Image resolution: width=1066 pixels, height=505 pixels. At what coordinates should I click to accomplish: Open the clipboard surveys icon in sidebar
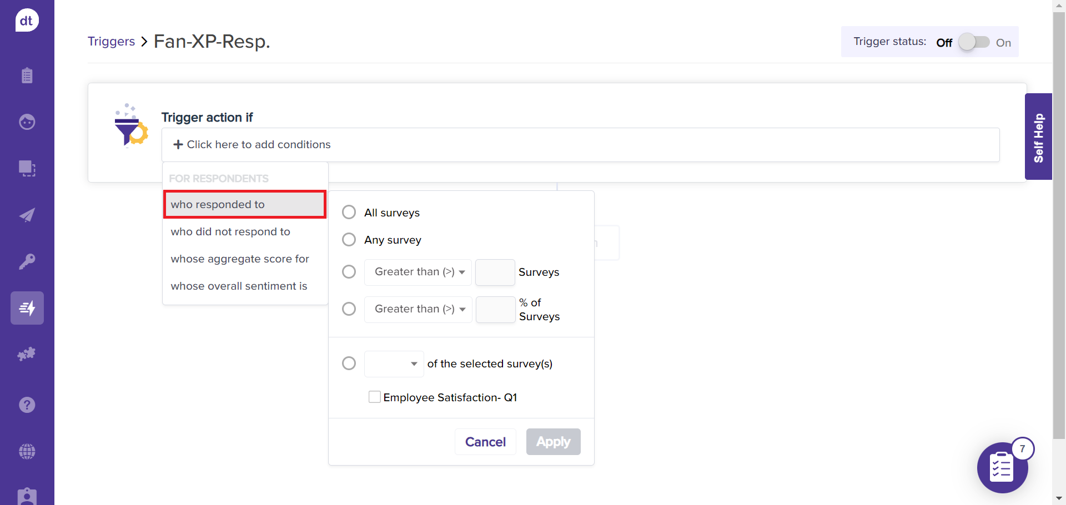coord(27,75)
